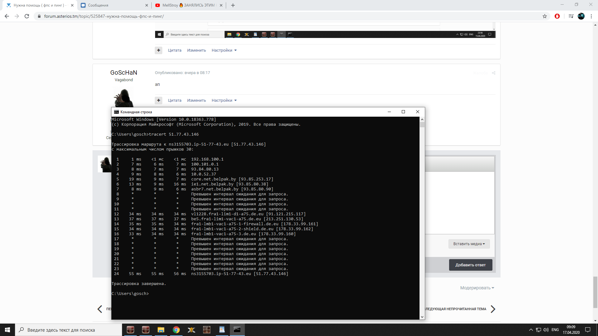Screen dimensions: 598x336
Task: Click the Windows taskbar search box
Action: pos(69,330)
